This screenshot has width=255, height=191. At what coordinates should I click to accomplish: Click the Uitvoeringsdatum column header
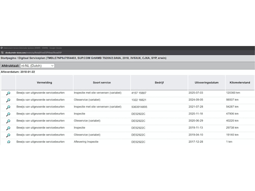click(206, 82)
